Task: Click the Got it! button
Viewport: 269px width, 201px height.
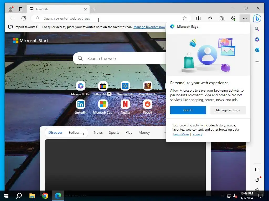Action: (188, 110)
